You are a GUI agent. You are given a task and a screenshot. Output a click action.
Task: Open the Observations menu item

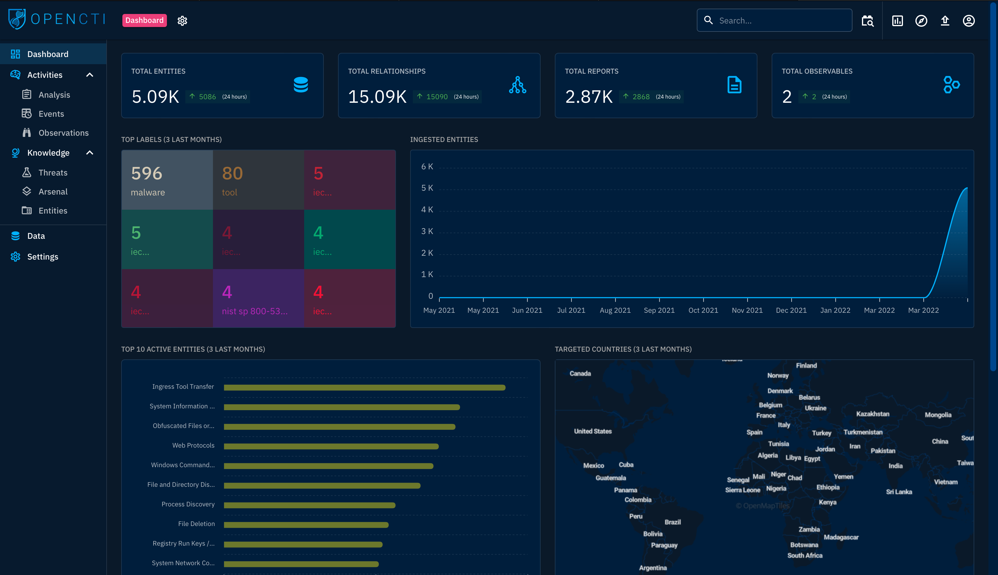pos(63,133)
